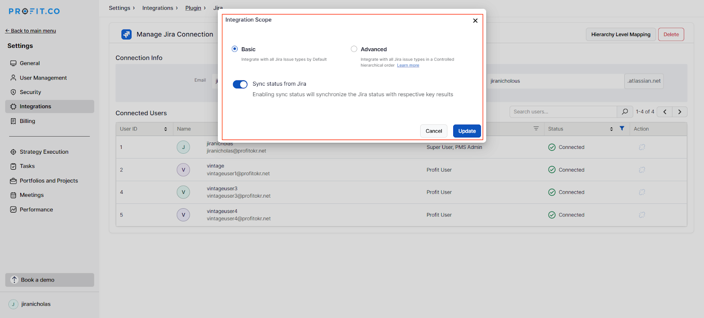The width and height of the screenshot is (704, 318).
Task: Click Integrations in the breadcrumb
Action: [x=158, y=8]
